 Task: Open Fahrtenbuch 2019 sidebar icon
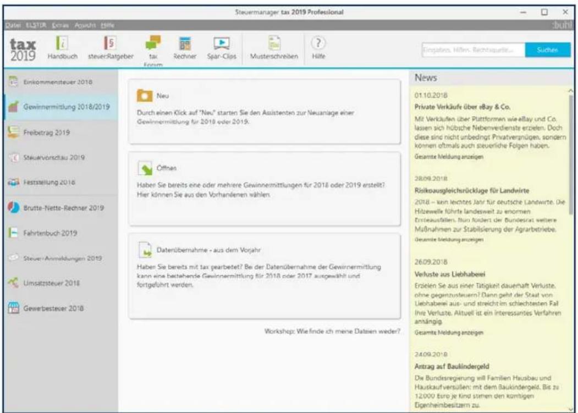point(13,233)
